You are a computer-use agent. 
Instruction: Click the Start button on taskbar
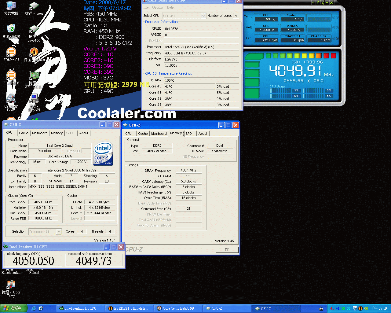pos(13,308)
